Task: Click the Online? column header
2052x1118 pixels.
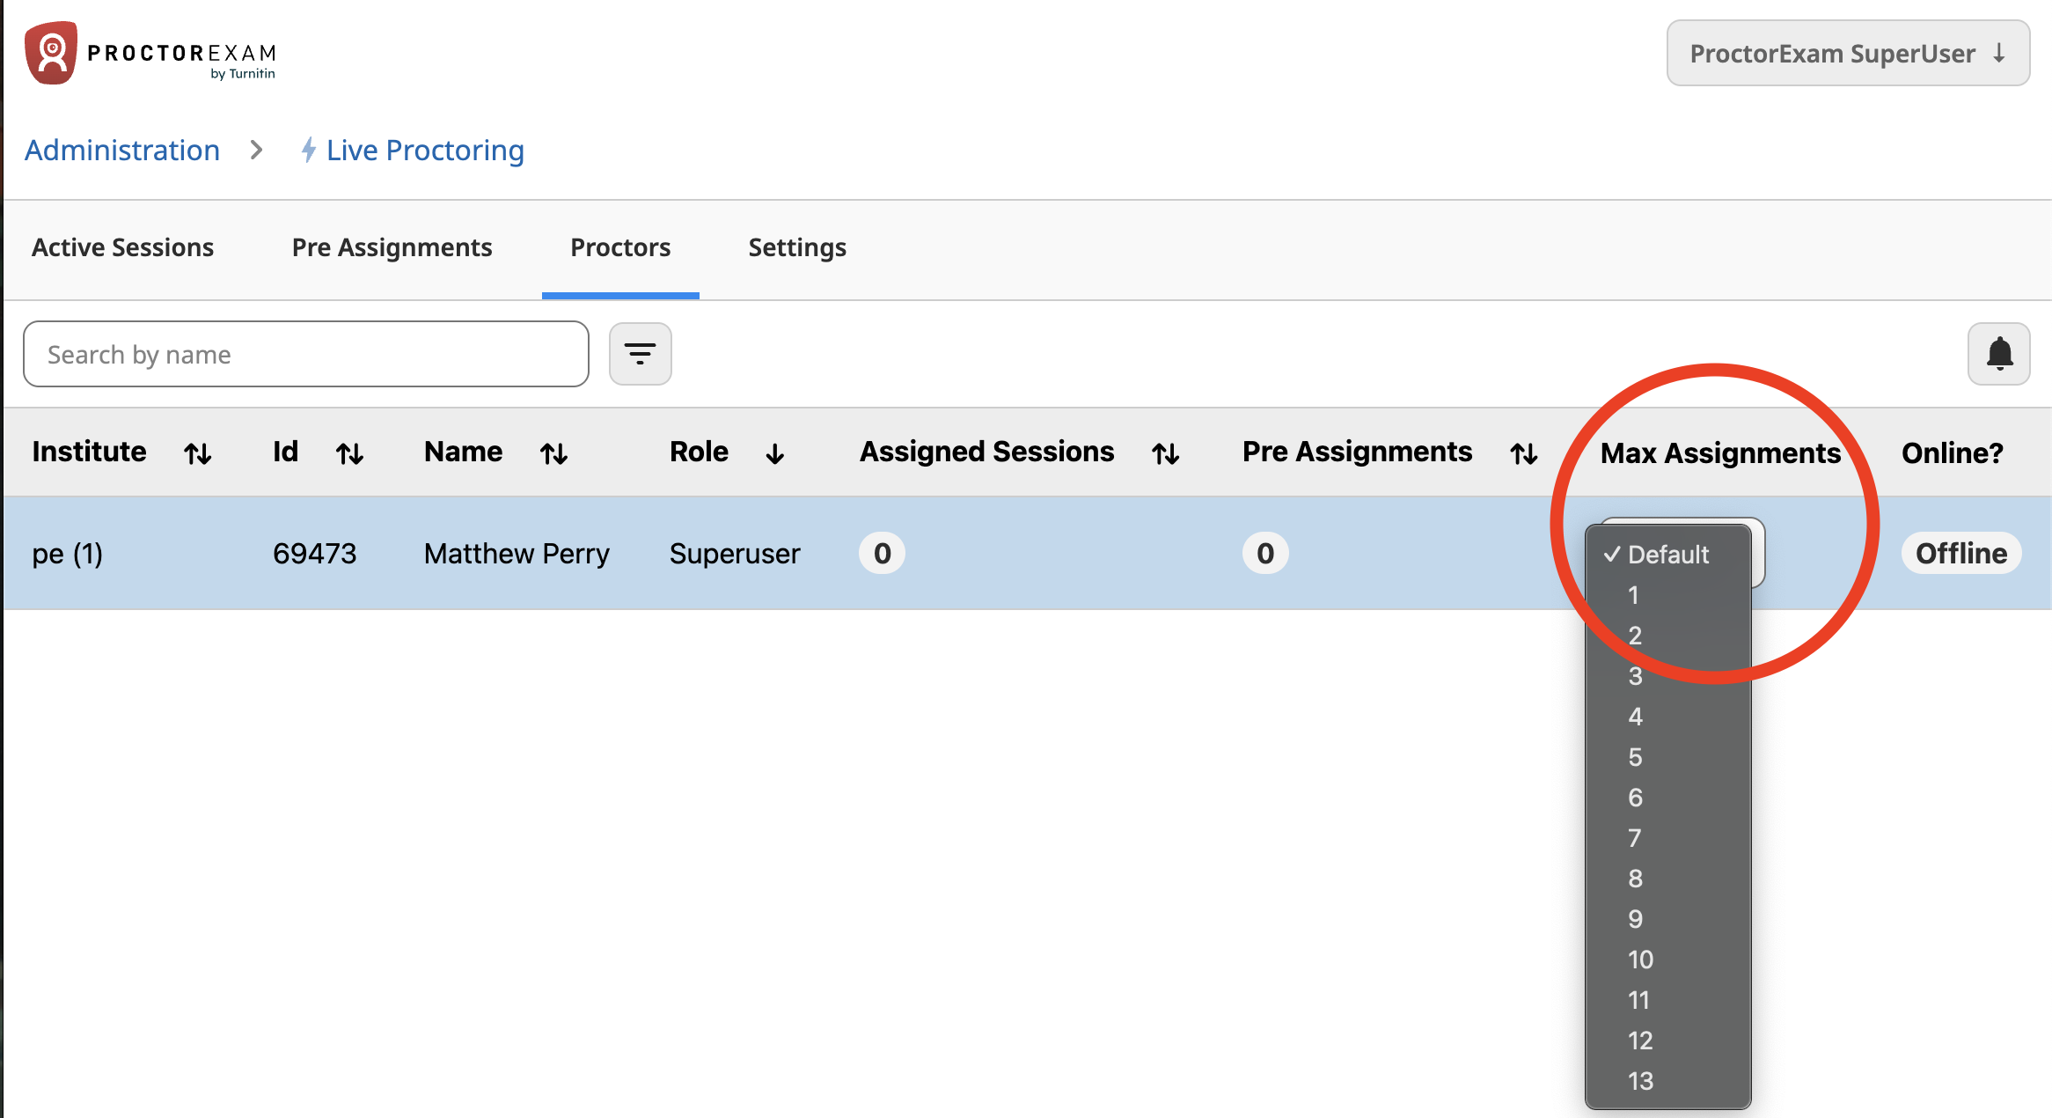Action: click(x=1953, y=452)
